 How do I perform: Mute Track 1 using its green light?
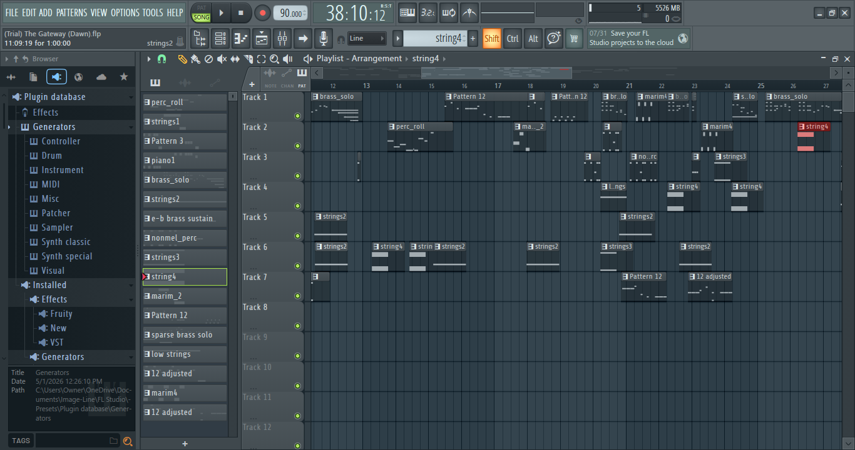click(297, 116)
